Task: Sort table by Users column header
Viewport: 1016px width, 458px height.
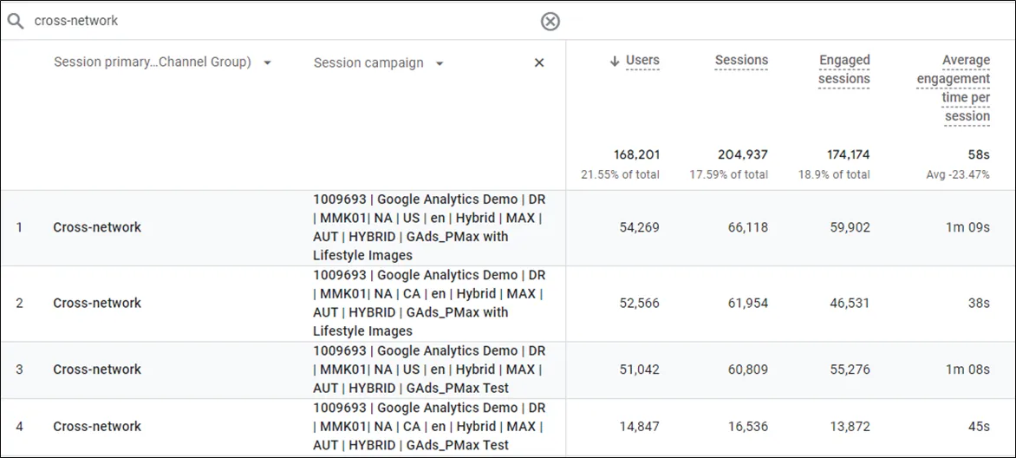Action: coord(642,61)
